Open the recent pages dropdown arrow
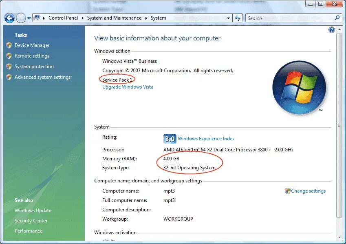This screenshot has height=244, width=346. coord(29,18)
